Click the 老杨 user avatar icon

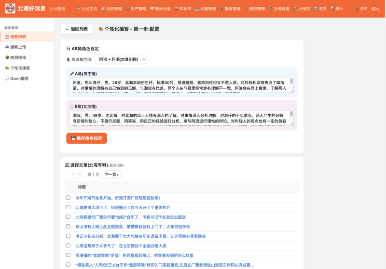tap(357, 9)
